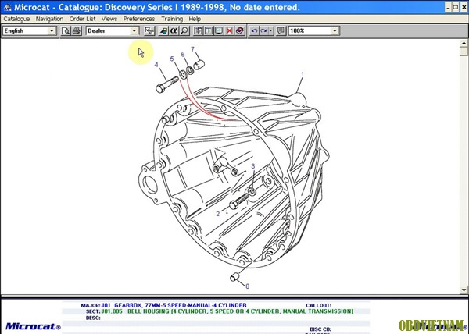Screen dimensions: 469x334
Task: Expand the arrow next to redo icon
Action: [271, 30]
